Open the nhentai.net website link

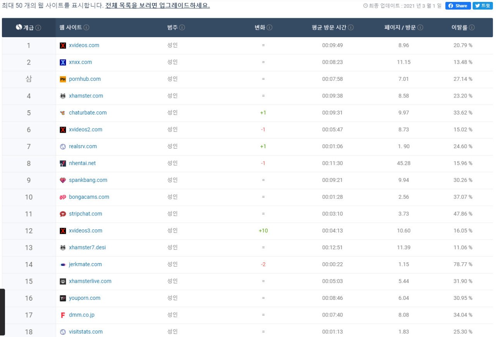pos(82,163)
